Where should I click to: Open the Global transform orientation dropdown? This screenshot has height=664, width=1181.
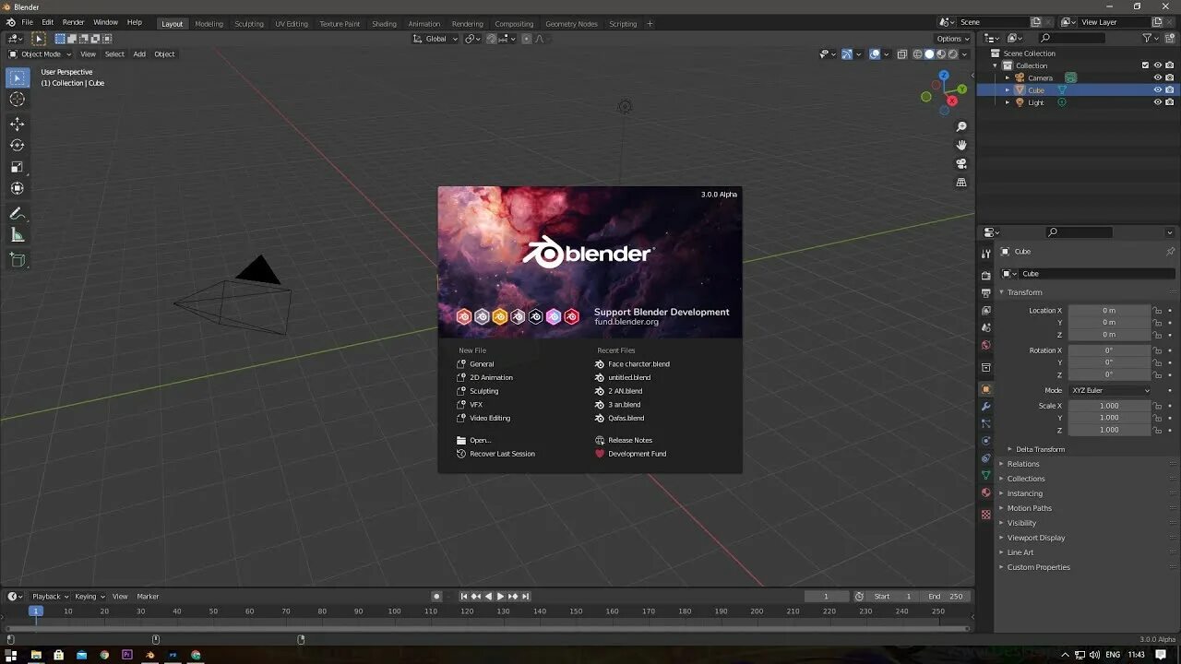point(435,39)
